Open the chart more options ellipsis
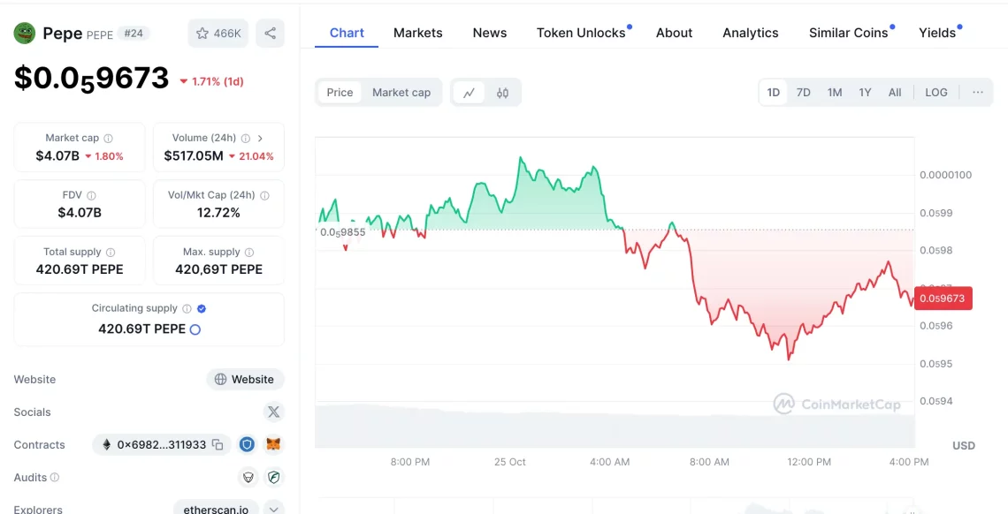Viewport: 1008px width, 514px height. [x=977, y=93]
